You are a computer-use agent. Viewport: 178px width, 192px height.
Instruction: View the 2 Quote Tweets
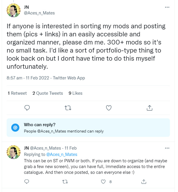point(48,93)
